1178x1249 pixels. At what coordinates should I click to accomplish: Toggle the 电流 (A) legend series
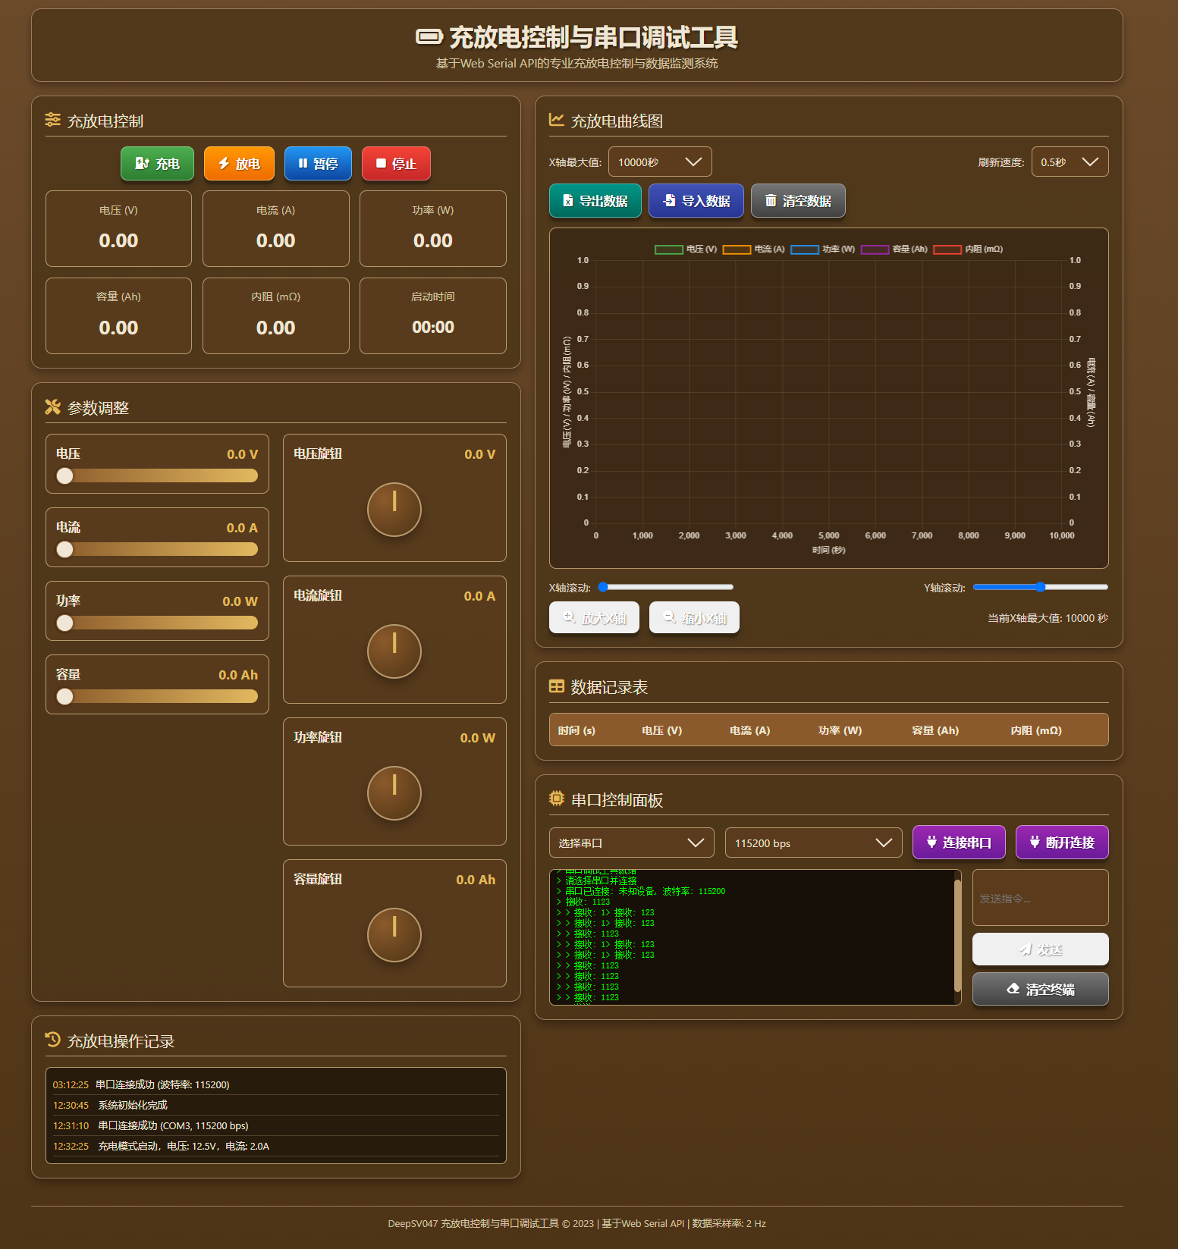tap(753, 249)
